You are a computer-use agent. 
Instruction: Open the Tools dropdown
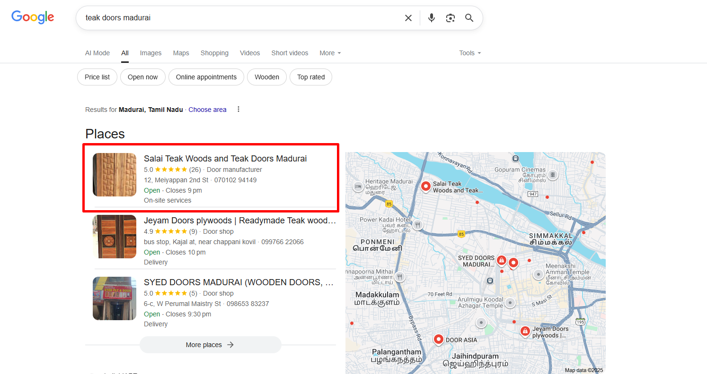(x=469, y=53)
